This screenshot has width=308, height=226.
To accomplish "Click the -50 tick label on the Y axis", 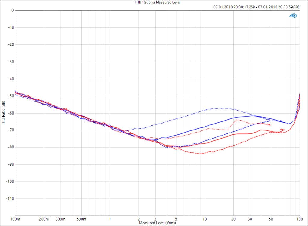I will [x=11, y=96].
